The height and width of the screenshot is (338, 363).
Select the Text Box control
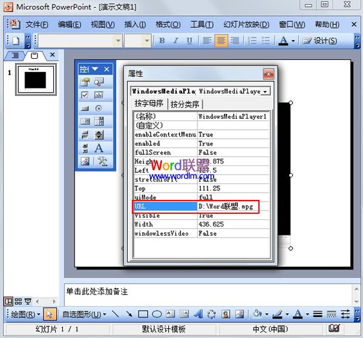tap(99, 95)
